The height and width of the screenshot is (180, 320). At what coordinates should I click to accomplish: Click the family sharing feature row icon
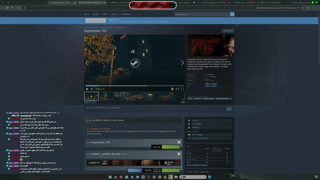click(189, 127)
